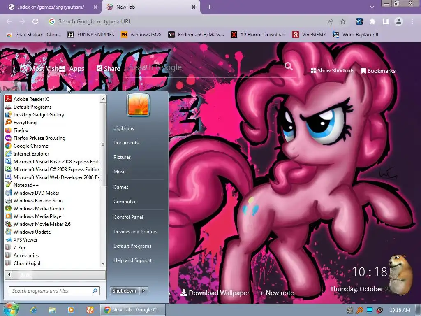
Task: Open Windows Explorer from the taskbar
Action: click(52, 310)
